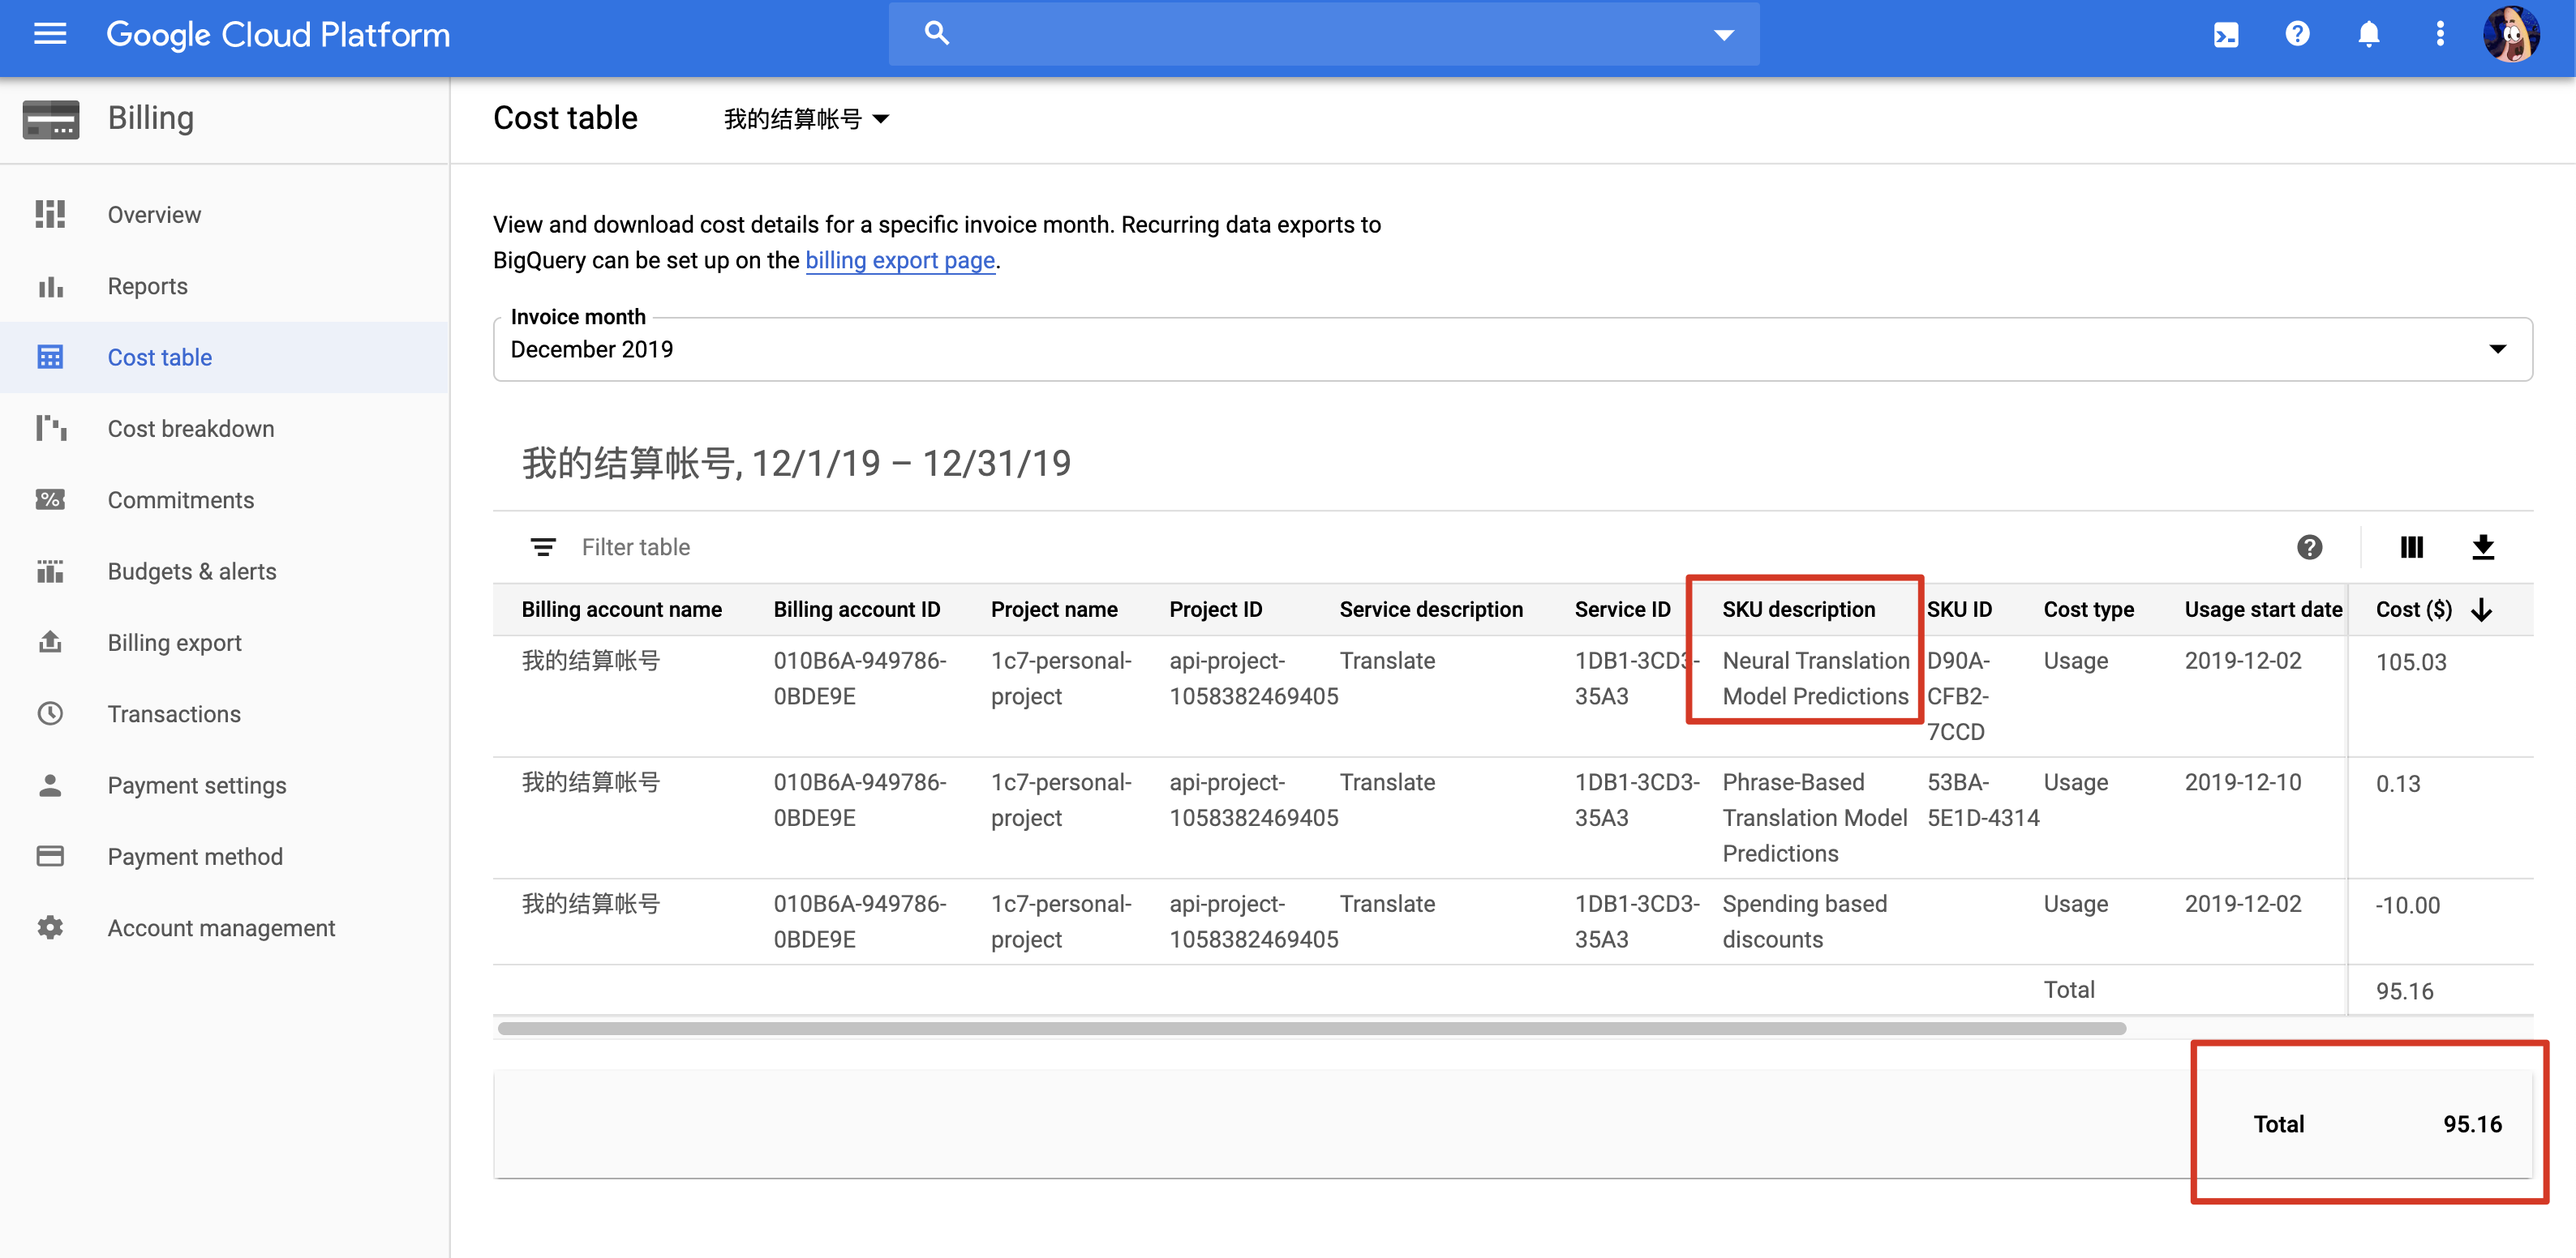Expand search bar dropdown arrow
Viewport: 2576px width, 1258px height.
click(1723, 35)
